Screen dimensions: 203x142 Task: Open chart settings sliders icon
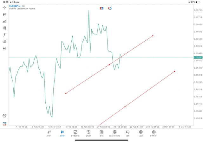click(4, 28)
